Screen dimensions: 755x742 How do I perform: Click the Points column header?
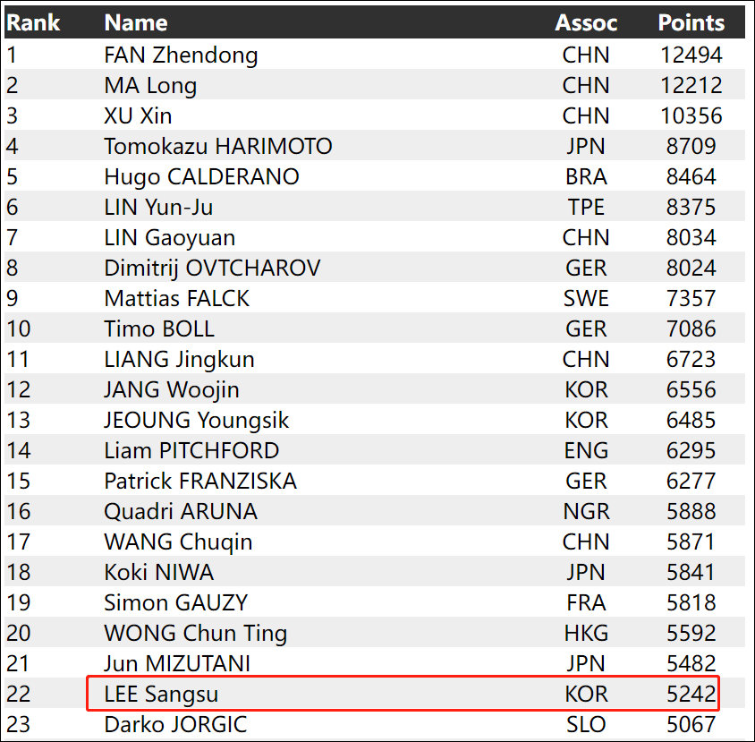[x=691, y=23]
